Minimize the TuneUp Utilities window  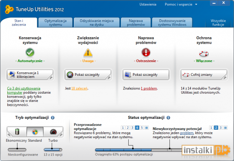coord(214,3)
